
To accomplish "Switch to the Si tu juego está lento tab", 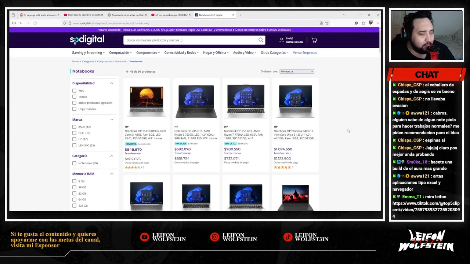I will coord(39,15).
